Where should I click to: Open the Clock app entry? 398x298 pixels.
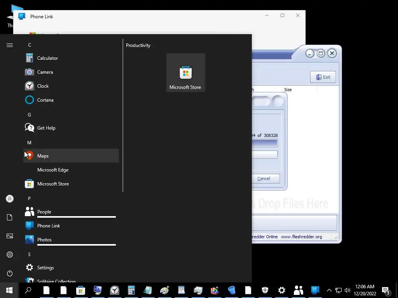[71, 86]
